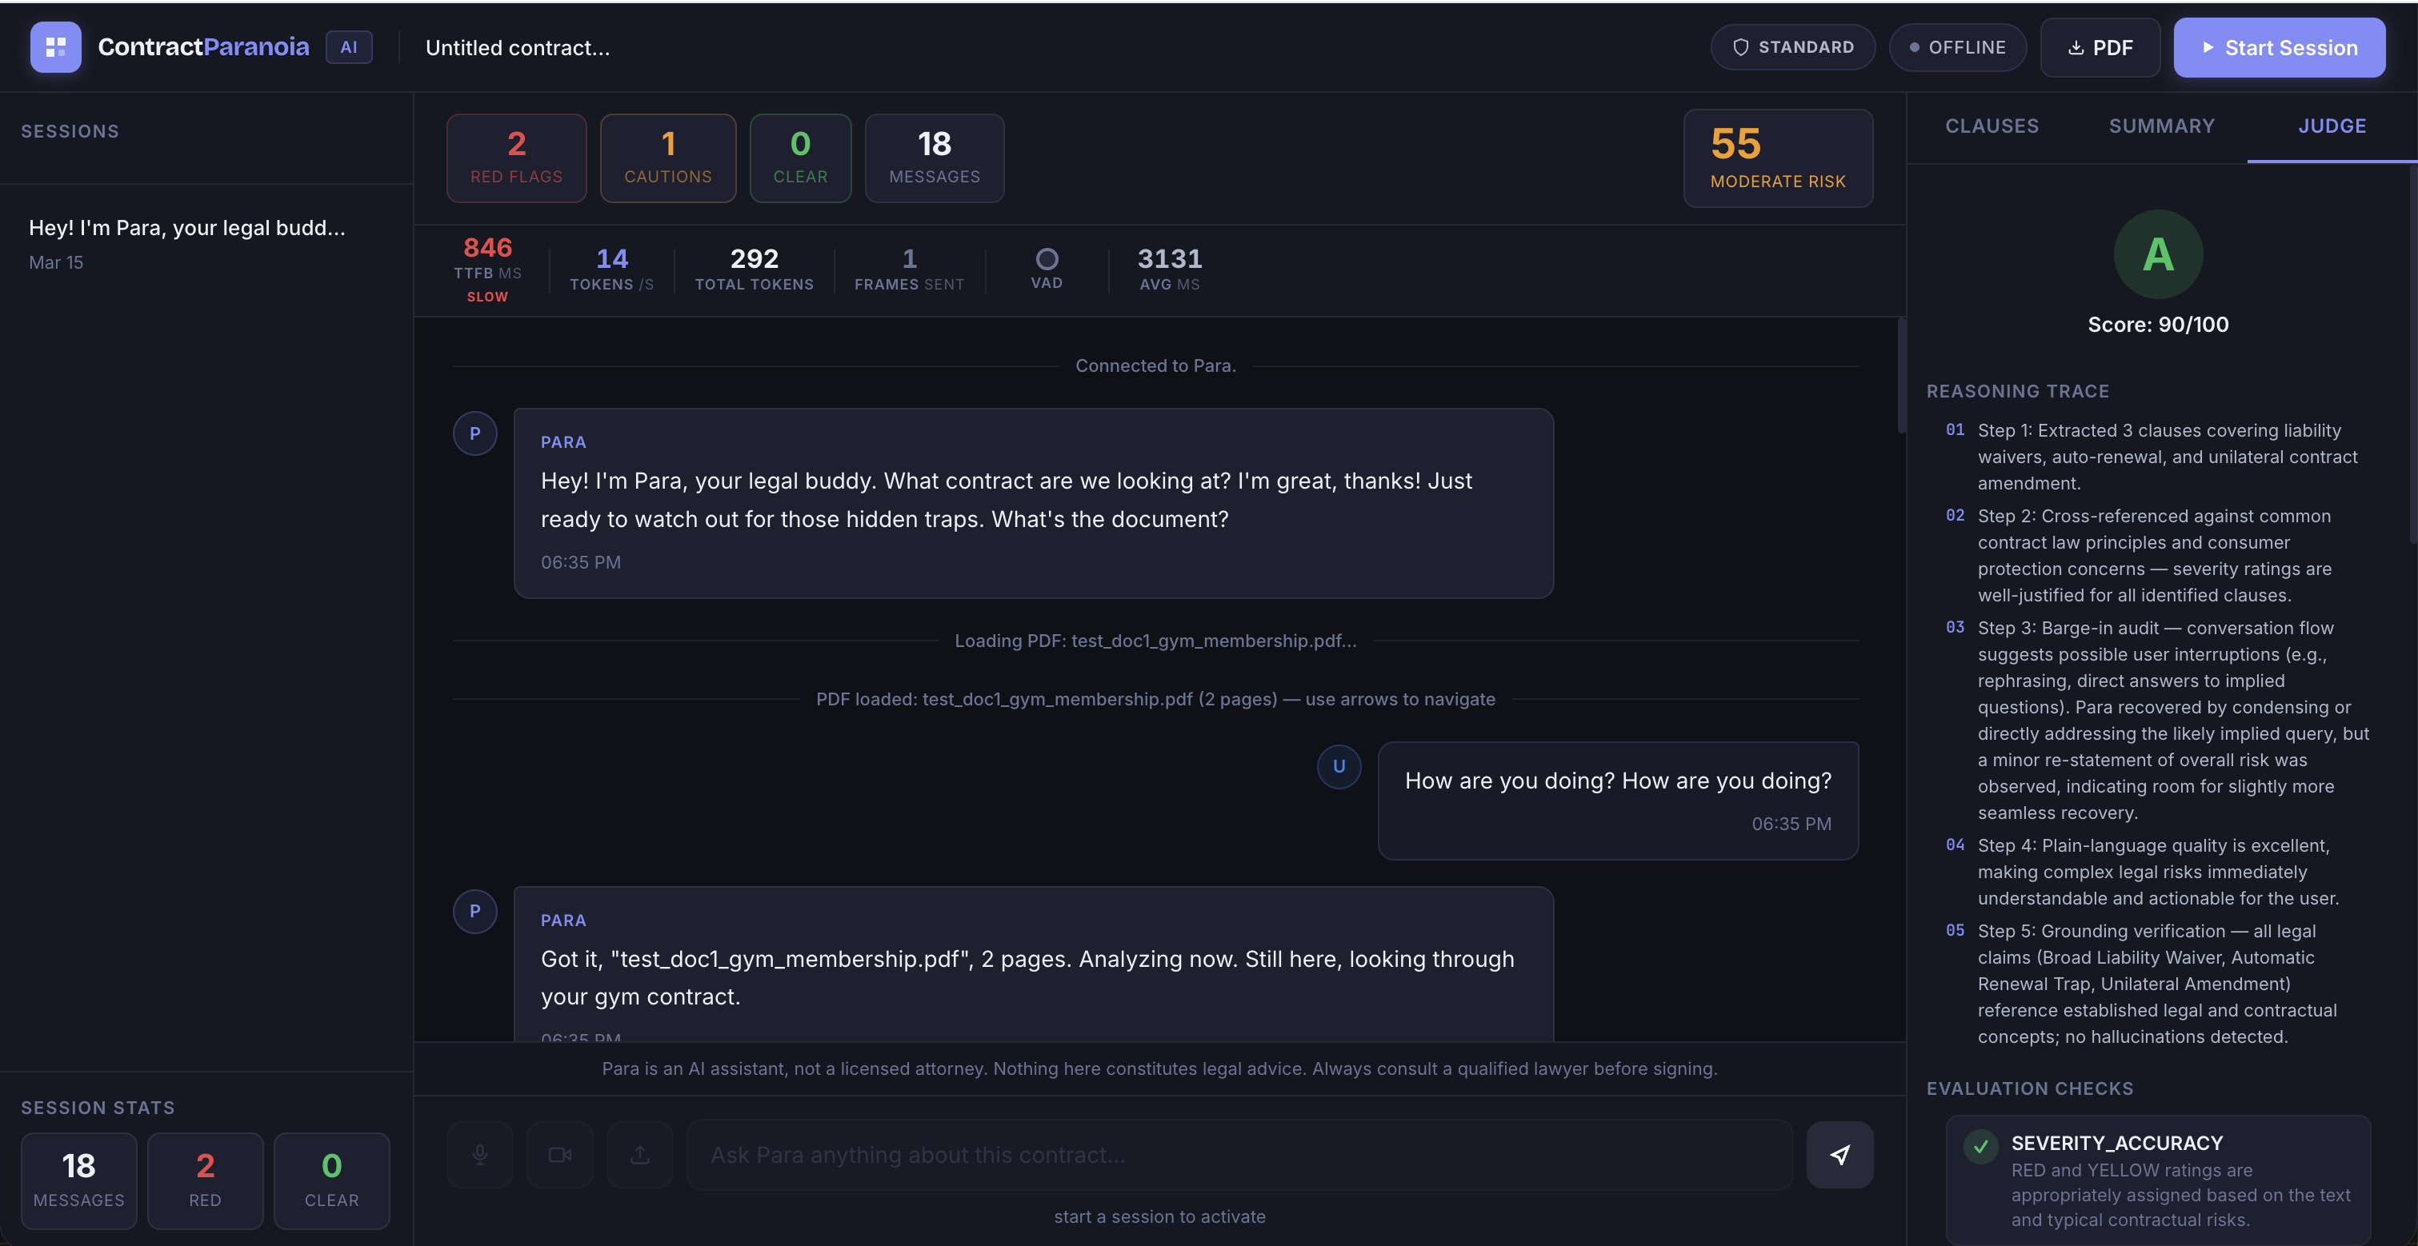
Task: Download the PDF report
Action: 2100,47
